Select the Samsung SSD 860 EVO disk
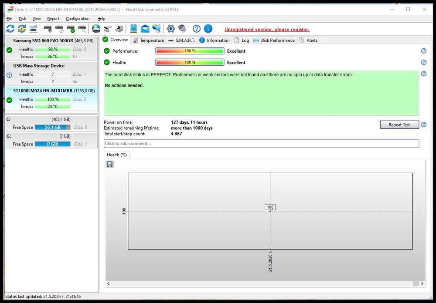 coord(52,49)
